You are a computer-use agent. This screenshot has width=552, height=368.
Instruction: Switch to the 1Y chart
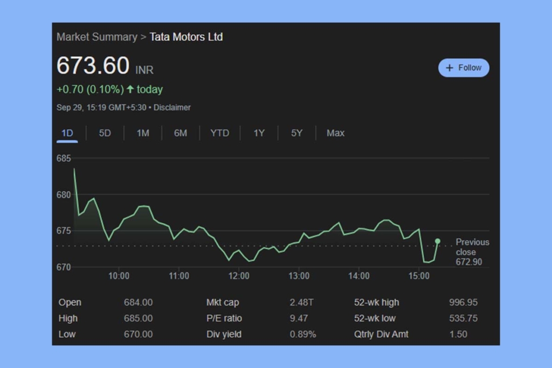point(259,133)
